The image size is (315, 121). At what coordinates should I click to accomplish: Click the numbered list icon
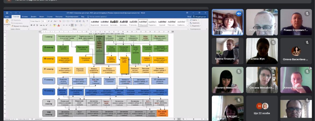pos(68,21)
